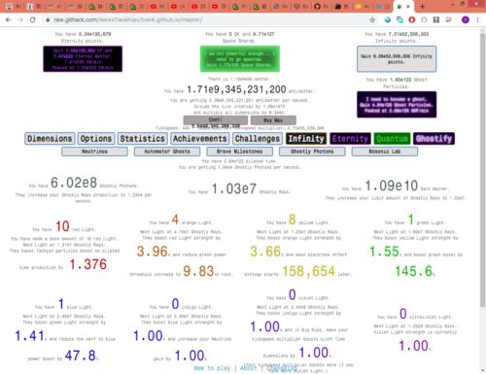Click the Gain Infinity points button
Viewport: 486px width, 374px height.
[397, 59]
